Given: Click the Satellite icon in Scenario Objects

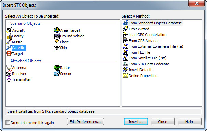Looking at the screenshot, I should click(x=9, y=47).
